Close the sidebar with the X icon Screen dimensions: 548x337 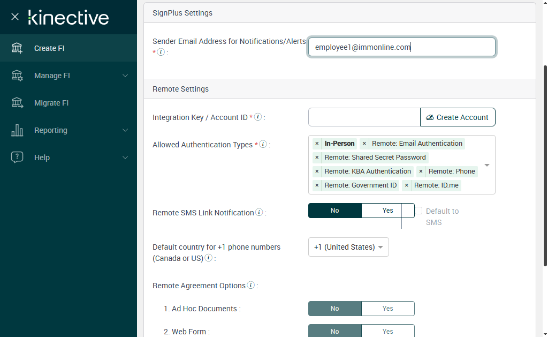14,17
